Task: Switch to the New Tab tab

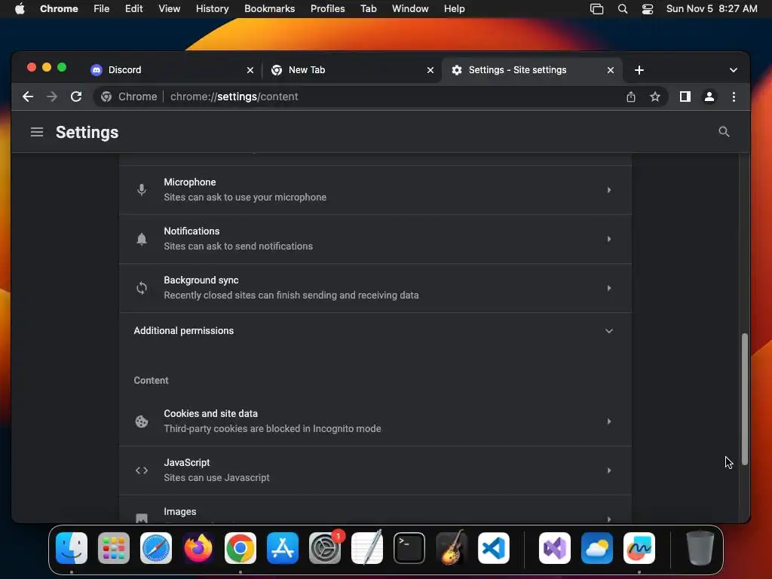Action: pyautogui.click(x=352, y=70)
